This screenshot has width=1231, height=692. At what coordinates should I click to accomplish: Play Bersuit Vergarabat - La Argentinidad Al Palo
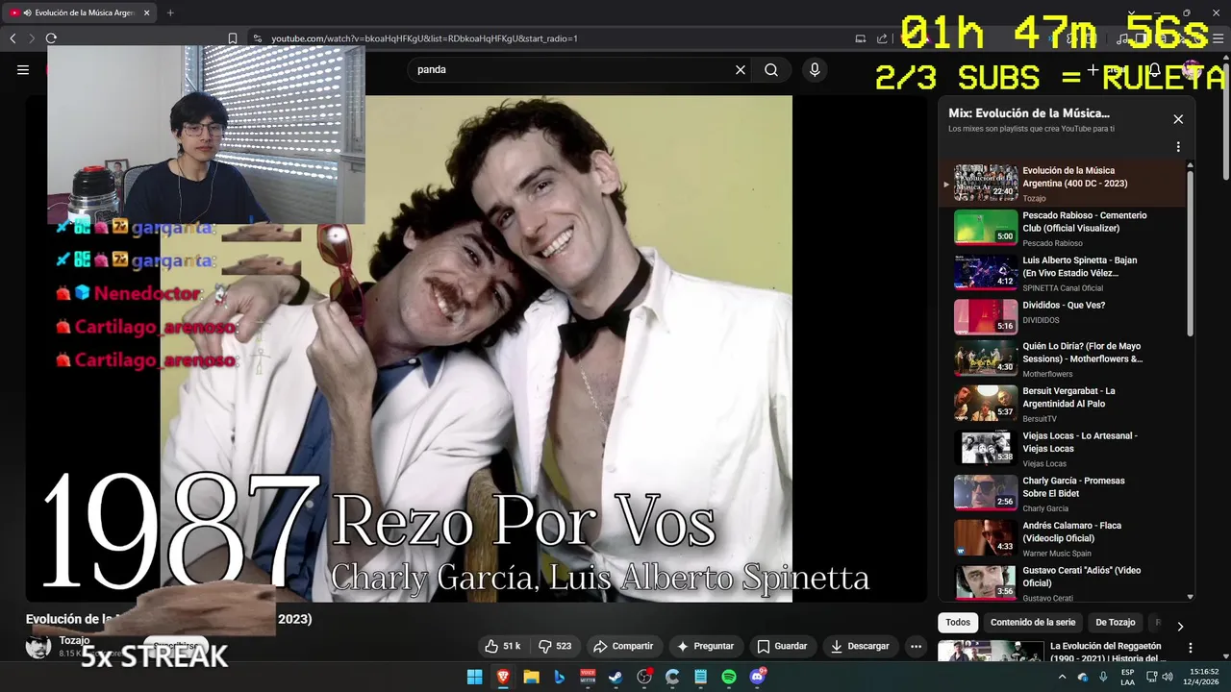pyautogui.click(x=1063, y=406)
